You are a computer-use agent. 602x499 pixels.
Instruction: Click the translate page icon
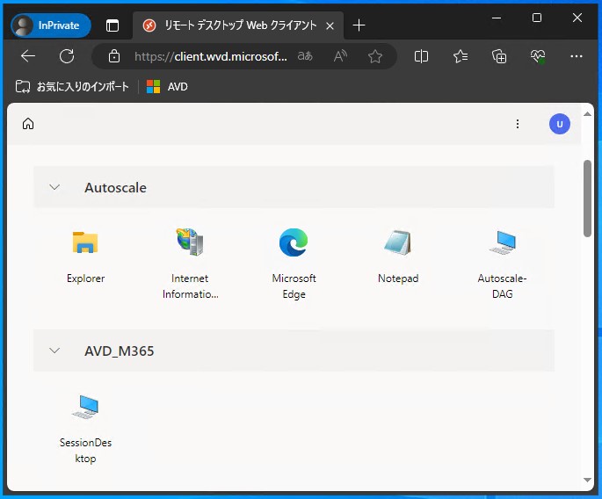click(305, 56)
